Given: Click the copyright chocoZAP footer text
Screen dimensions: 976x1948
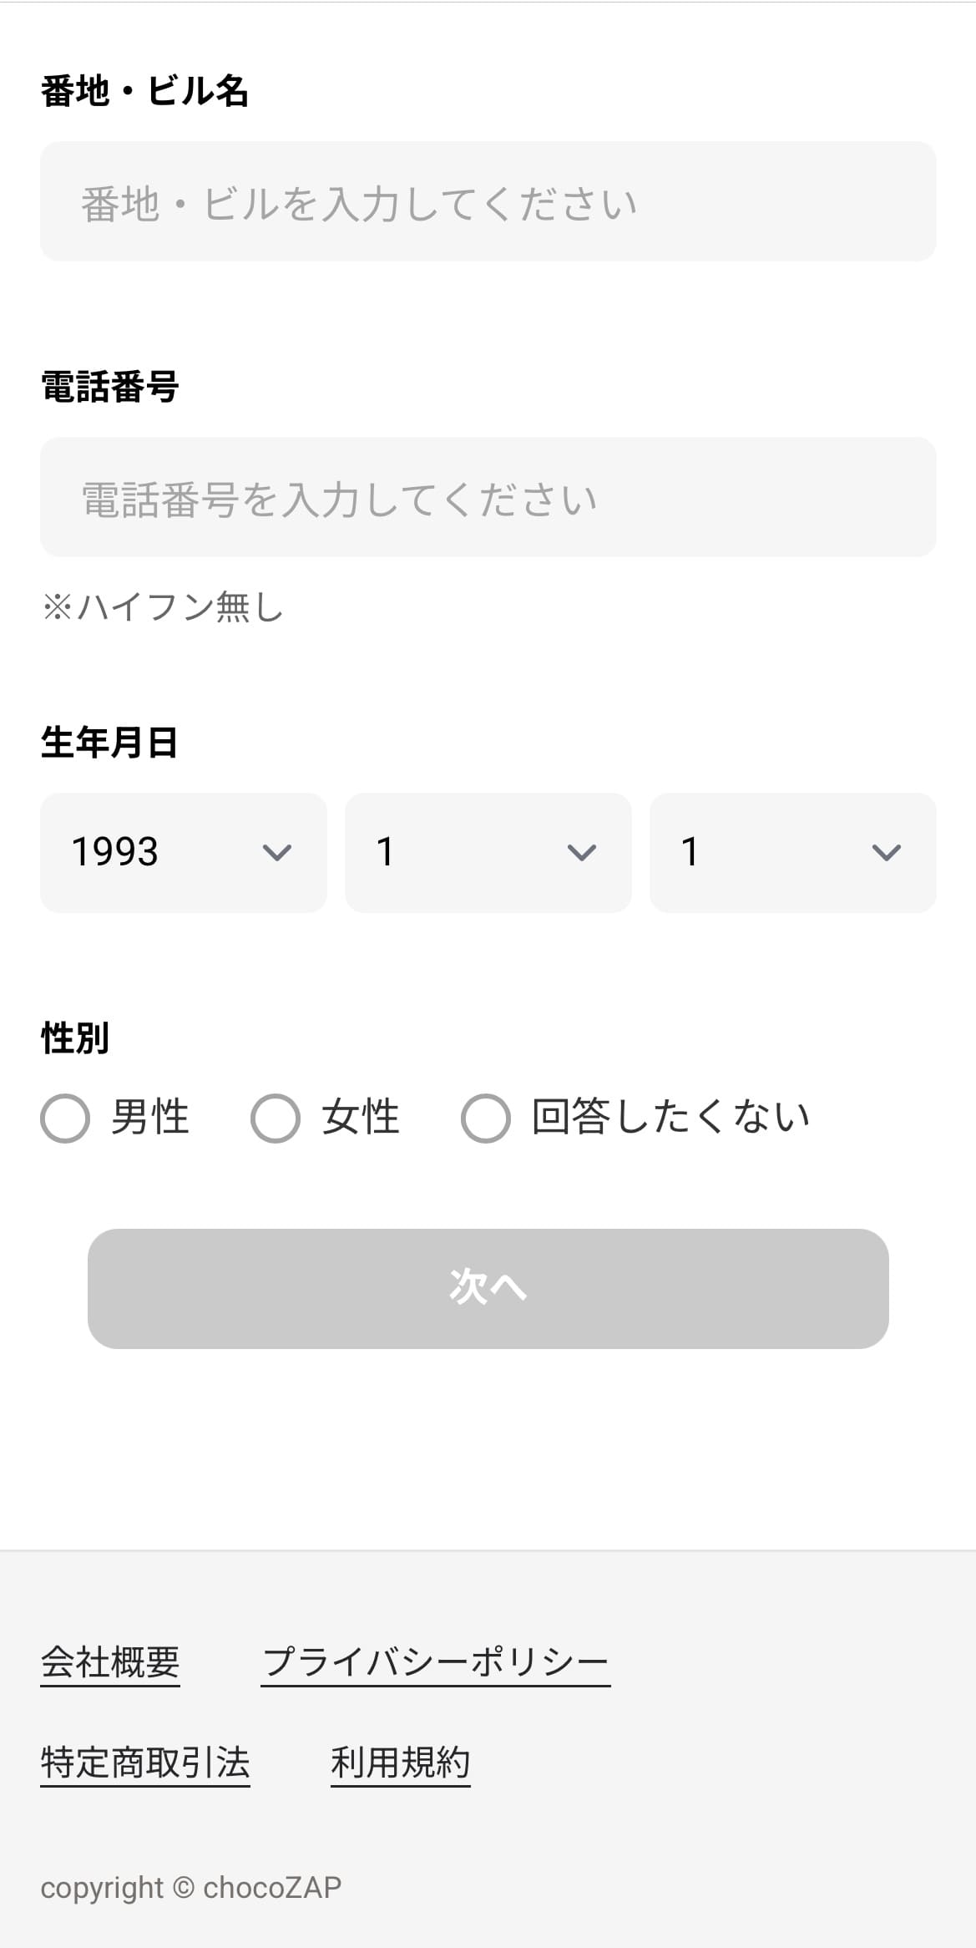Looking at the screenshot, I should (x=191, y=1888).
